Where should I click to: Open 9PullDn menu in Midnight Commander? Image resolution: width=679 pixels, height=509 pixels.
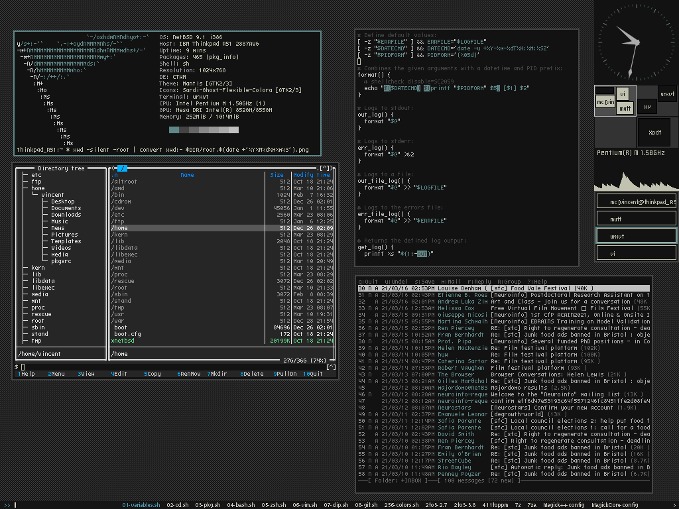coord(285,374)
